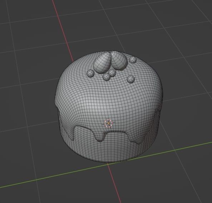212x203 pixels.
Task: Select the left teardrop shape atop the cake
Action: point(102,63)
